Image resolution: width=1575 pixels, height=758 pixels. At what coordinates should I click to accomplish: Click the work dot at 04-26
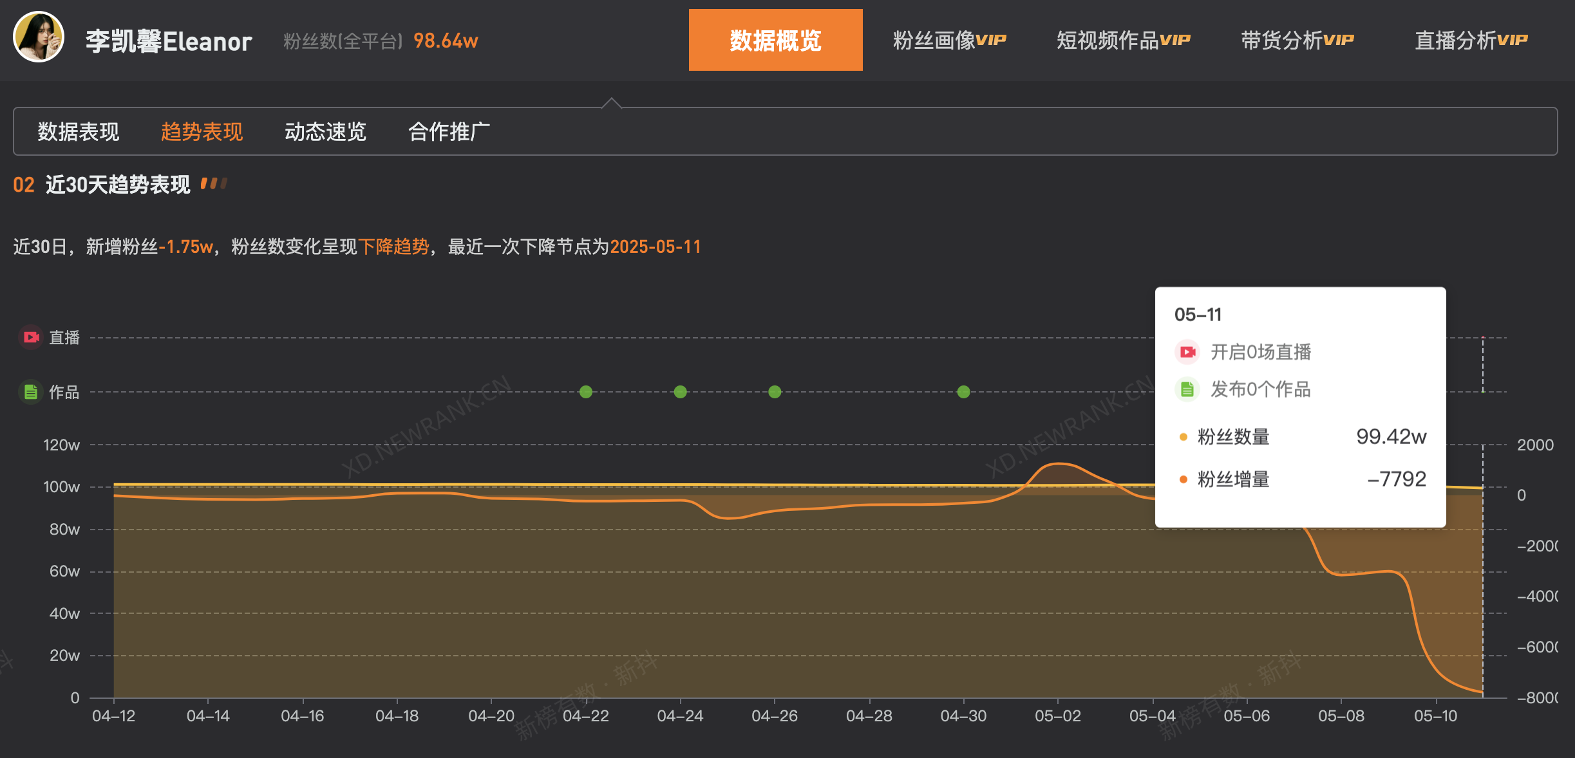click(775, 392)
